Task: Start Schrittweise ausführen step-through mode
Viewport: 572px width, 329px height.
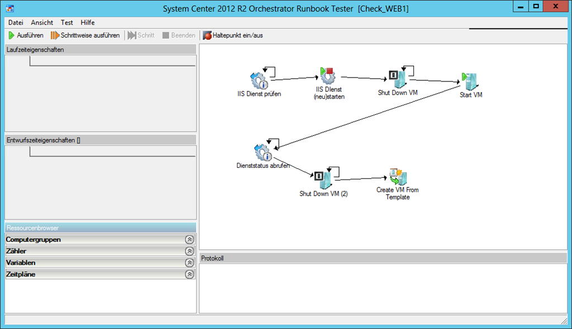Action: (85, 35)
